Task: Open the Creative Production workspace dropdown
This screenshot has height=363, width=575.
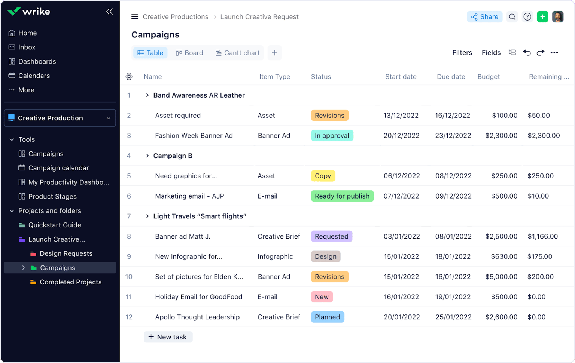Action: click(x=108, y=118)
